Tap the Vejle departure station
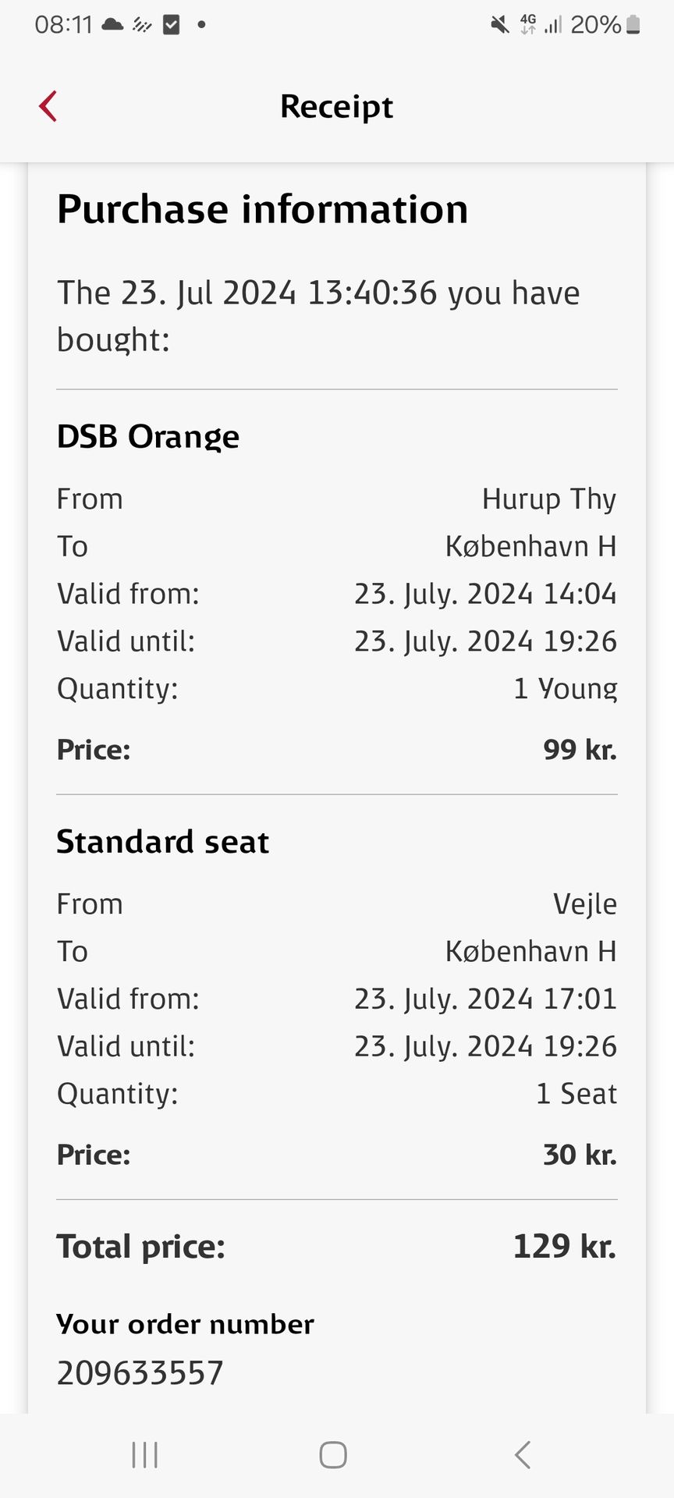 585,904
